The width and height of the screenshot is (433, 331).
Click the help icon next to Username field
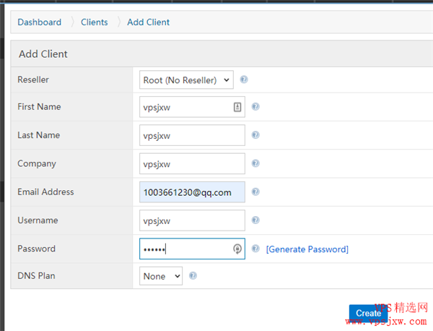(255, 220)
